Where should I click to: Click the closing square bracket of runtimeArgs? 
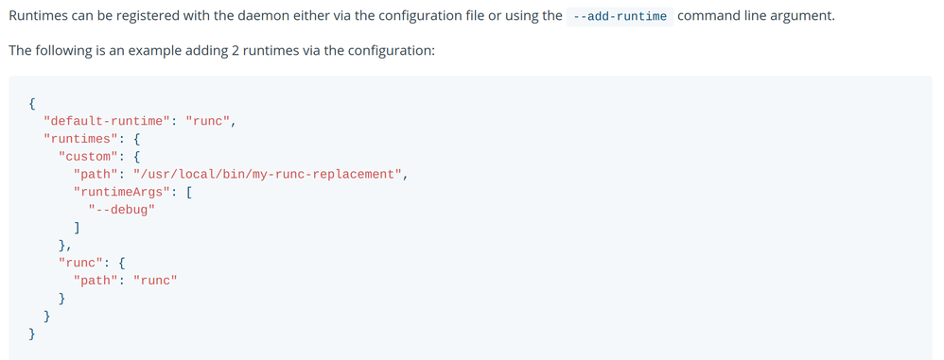77,227
